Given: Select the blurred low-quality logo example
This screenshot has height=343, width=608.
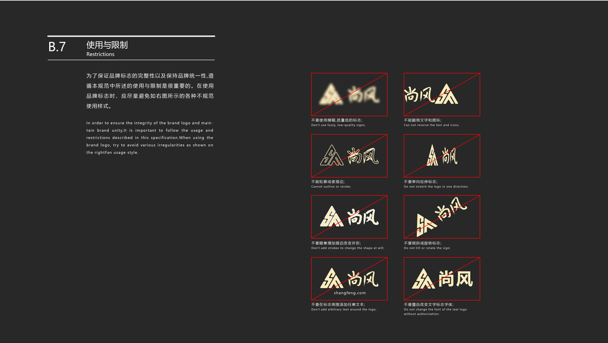Looking at the screenshot, I should (x=349, y=94).
